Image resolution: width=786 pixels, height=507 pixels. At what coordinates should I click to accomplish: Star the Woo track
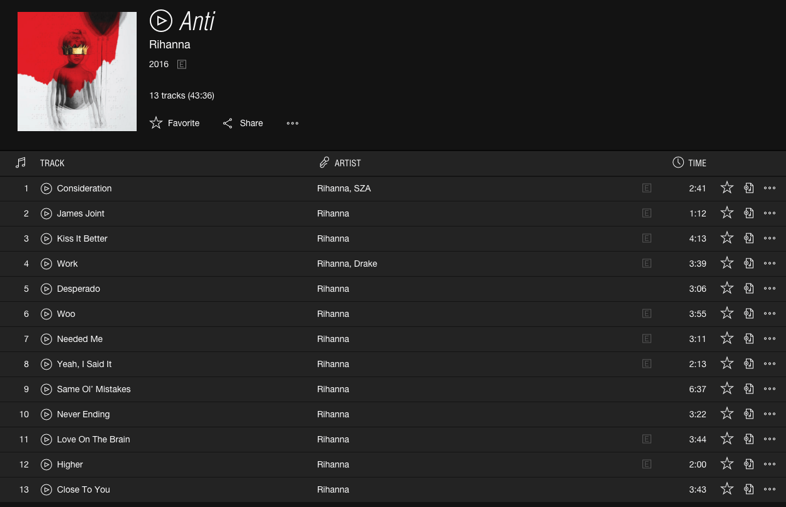[727, 313]
